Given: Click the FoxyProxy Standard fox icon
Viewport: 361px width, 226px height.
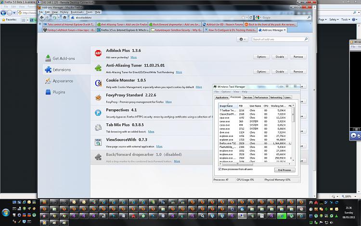Looking at the screenshot, I should tap(98, 98).
